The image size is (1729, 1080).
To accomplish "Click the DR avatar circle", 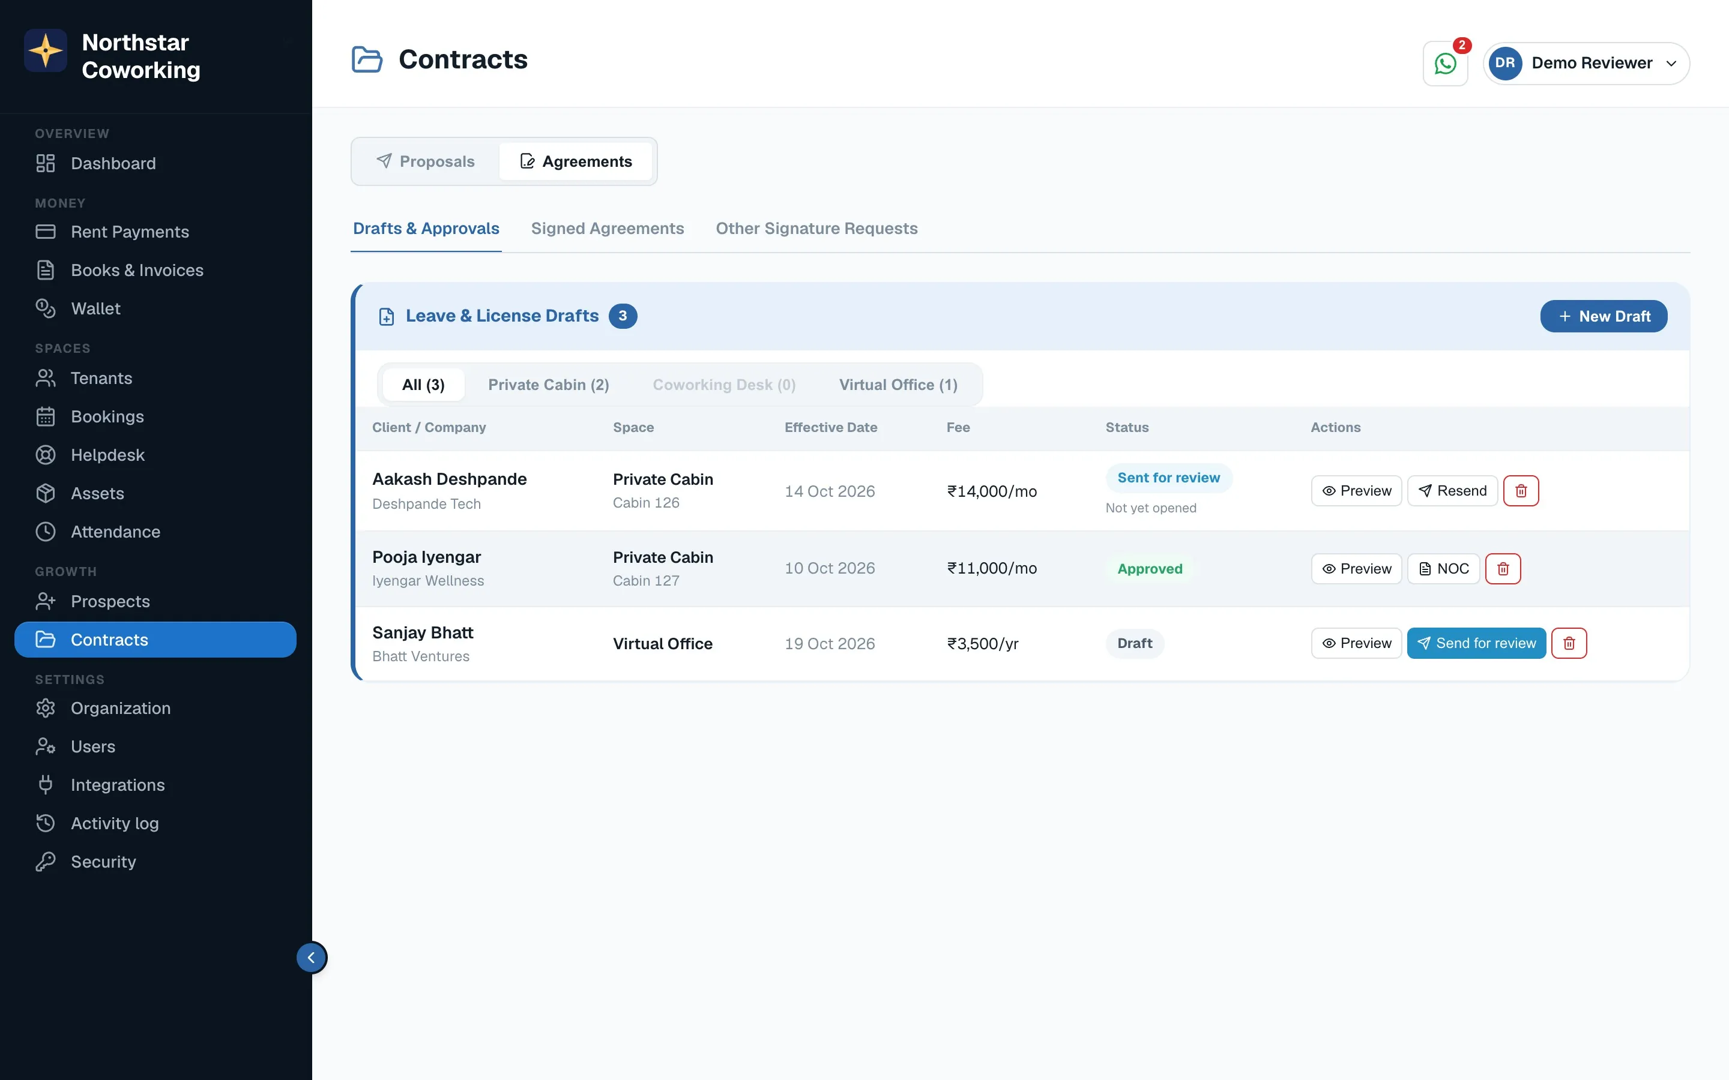I will (1504, 63).
